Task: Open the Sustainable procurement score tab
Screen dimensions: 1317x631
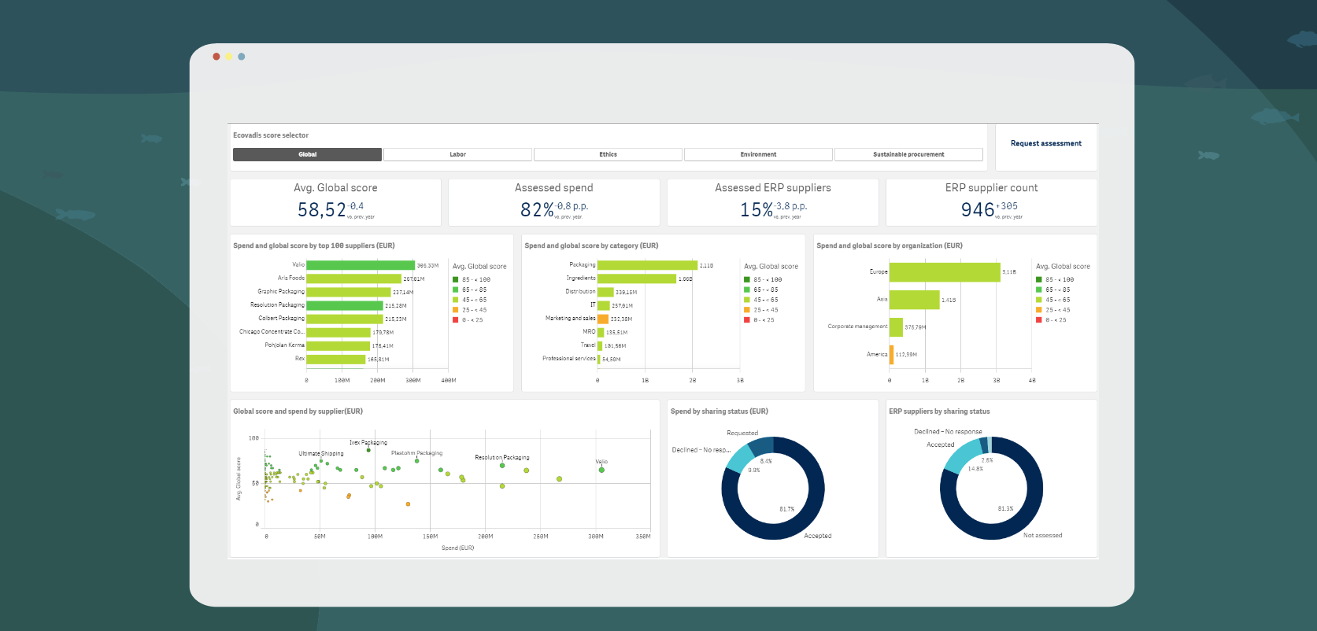Action: click(908, 155)
